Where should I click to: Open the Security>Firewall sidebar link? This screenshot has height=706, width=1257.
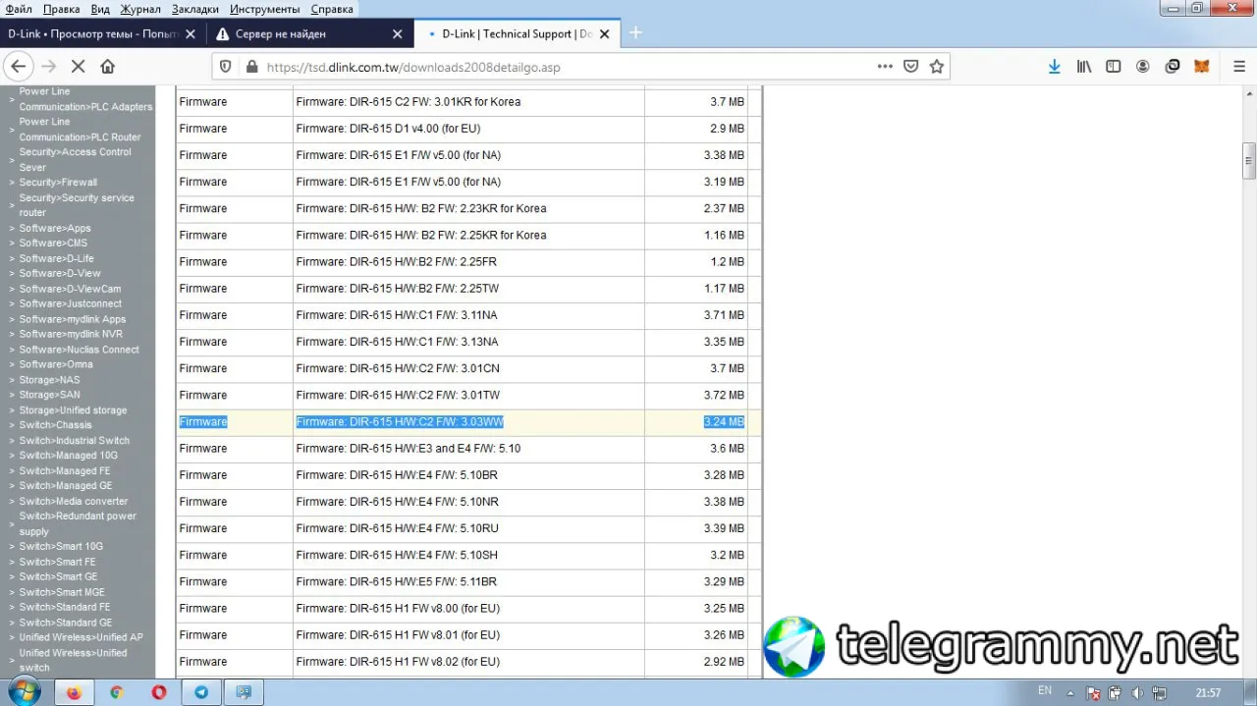[58, 182]
